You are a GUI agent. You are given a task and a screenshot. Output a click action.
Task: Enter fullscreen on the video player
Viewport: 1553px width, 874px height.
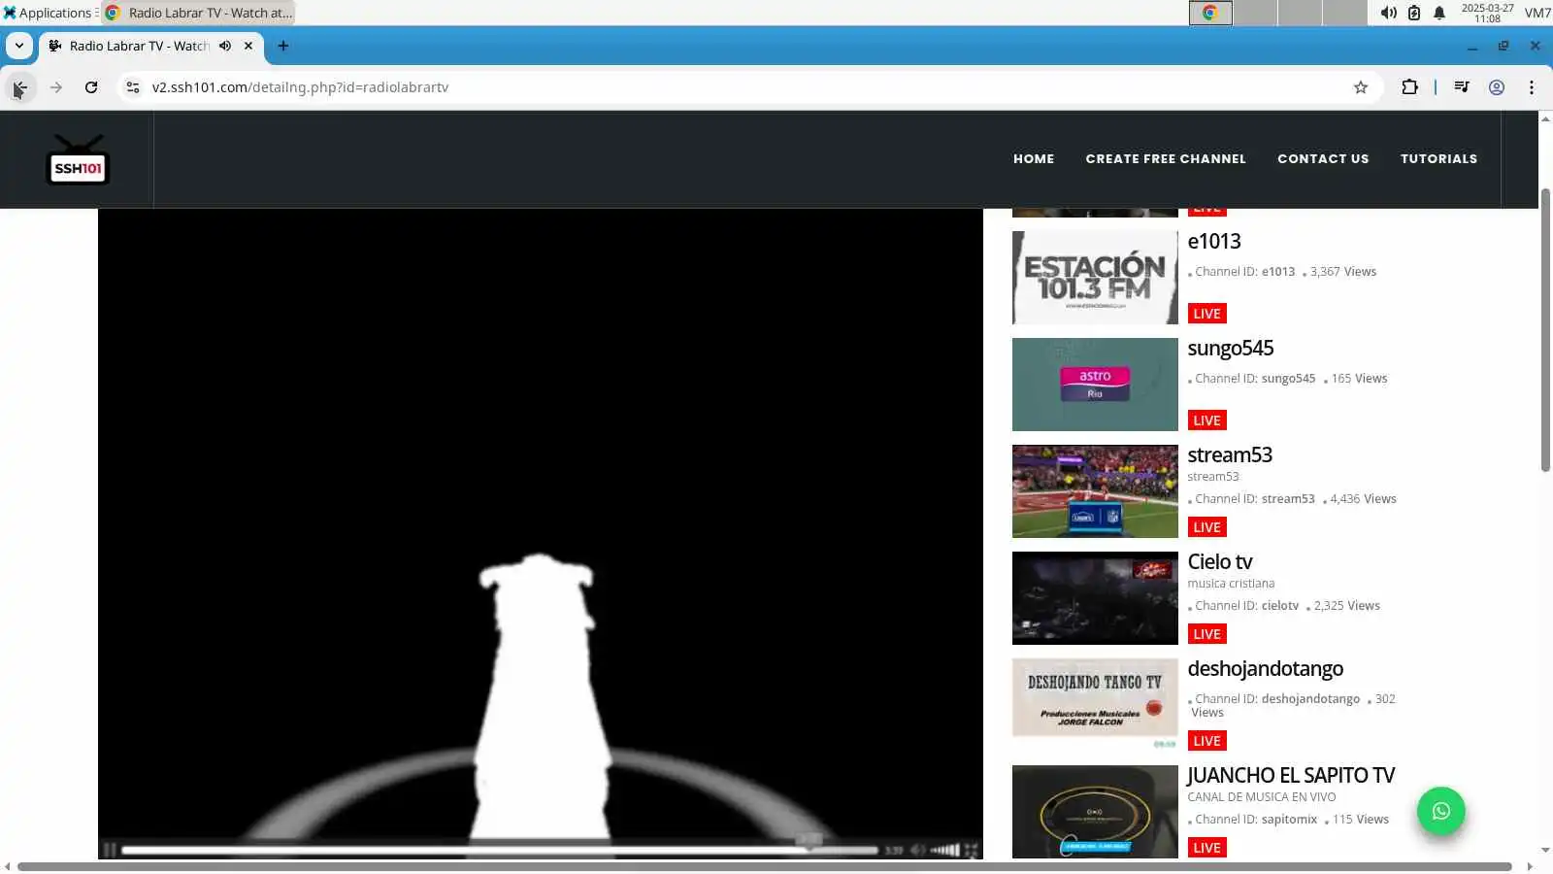coord(972,850)
